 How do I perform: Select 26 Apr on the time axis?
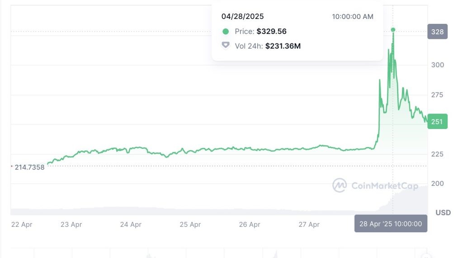coord(249,224)
